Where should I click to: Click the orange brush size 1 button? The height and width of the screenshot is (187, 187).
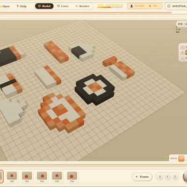181,158
